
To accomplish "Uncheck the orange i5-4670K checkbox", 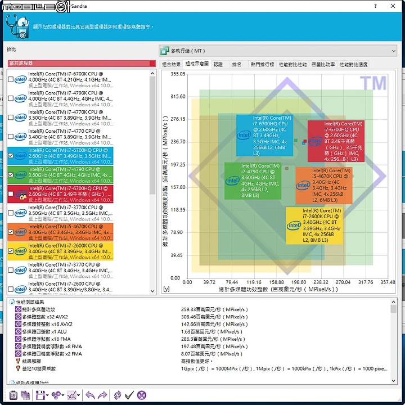I will (11, 232).
